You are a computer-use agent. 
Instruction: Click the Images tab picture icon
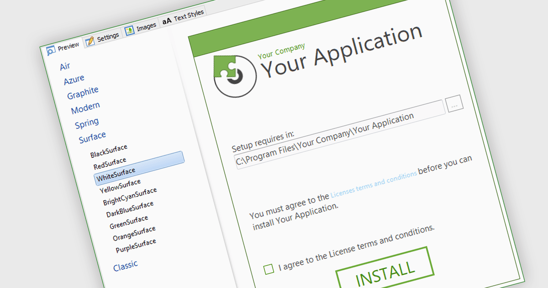tap(130, 30)
